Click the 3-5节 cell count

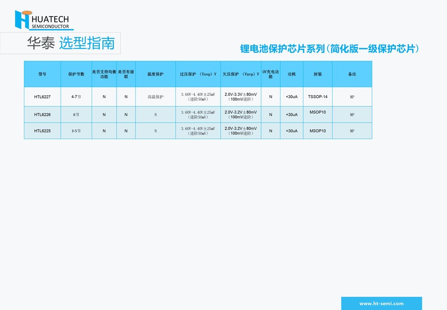pos(76,131)
